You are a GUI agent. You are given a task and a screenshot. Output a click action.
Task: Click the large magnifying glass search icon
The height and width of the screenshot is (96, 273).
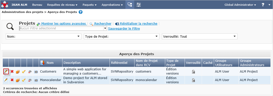tap(10, 26)
